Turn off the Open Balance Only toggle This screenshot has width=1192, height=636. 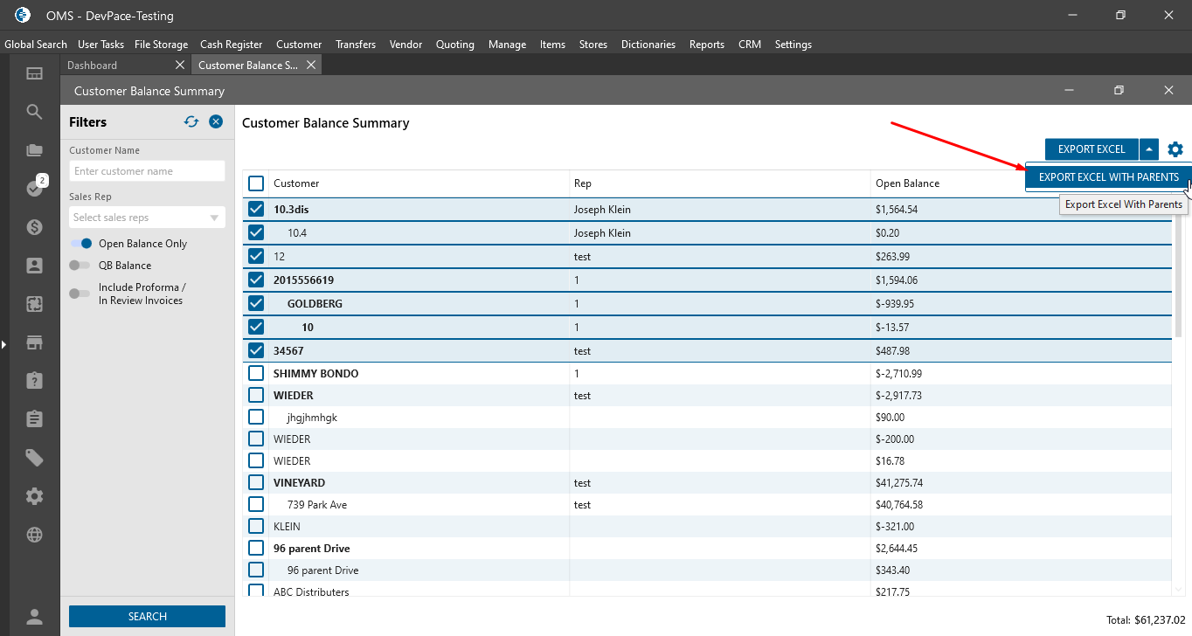pyautogui.click(x=81, y=244)
